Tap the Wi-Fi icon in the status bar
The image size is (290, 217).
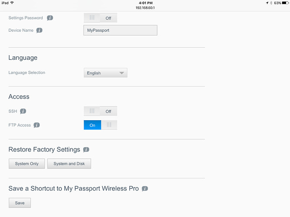coord(12,3)
